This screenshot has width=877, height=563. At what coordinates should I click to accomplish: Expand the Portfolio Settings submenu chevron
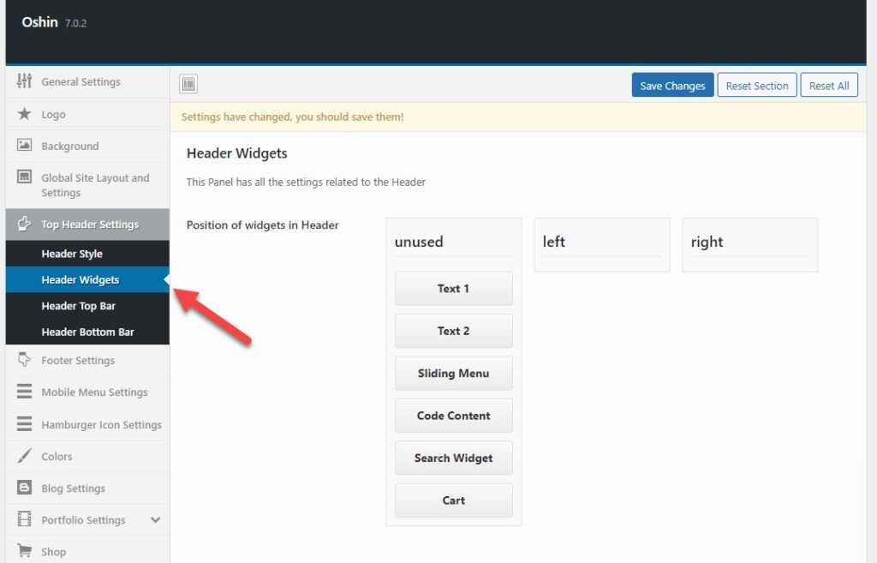pyautogui.click(x=154, y=519)
